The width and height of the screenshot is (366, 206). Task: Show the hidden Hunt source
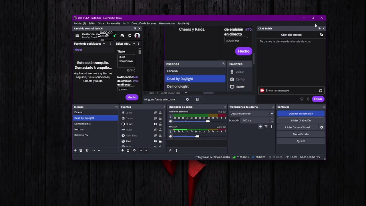coord(155,130)
